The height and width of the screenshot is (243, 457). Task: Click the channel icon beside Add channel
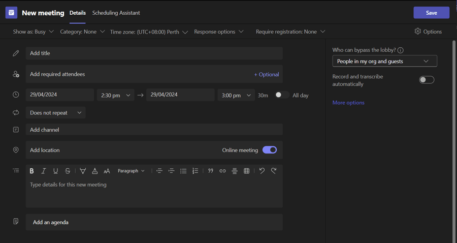16,130
